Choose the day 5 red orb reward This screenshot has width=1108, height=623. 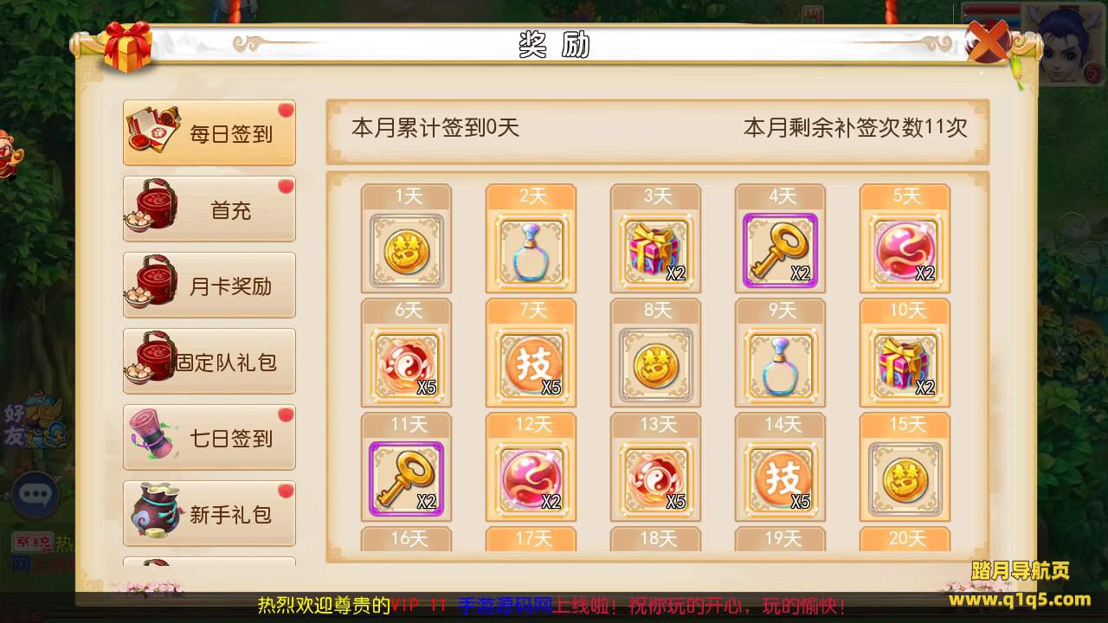(x=905, y=250)
